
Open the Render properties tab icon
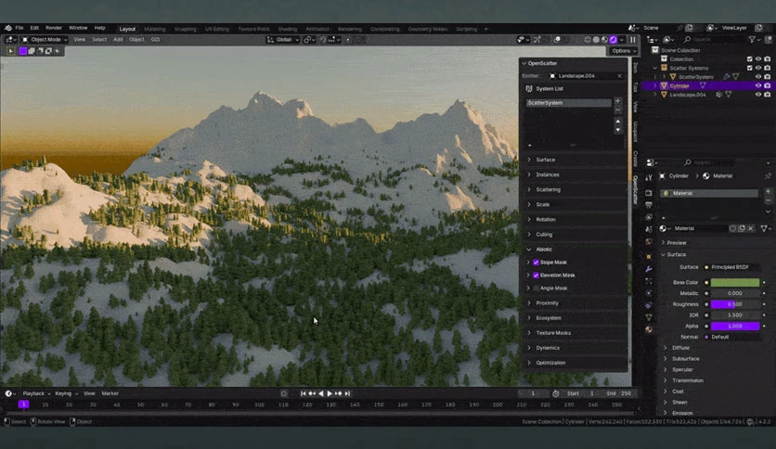point(649,193)
